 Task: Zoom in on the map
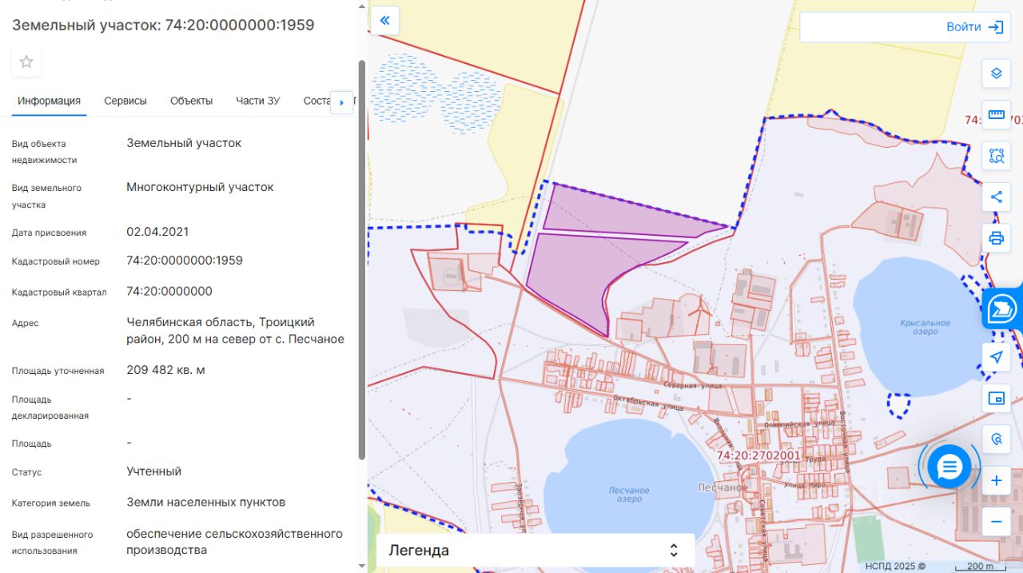tap(996, 481)
